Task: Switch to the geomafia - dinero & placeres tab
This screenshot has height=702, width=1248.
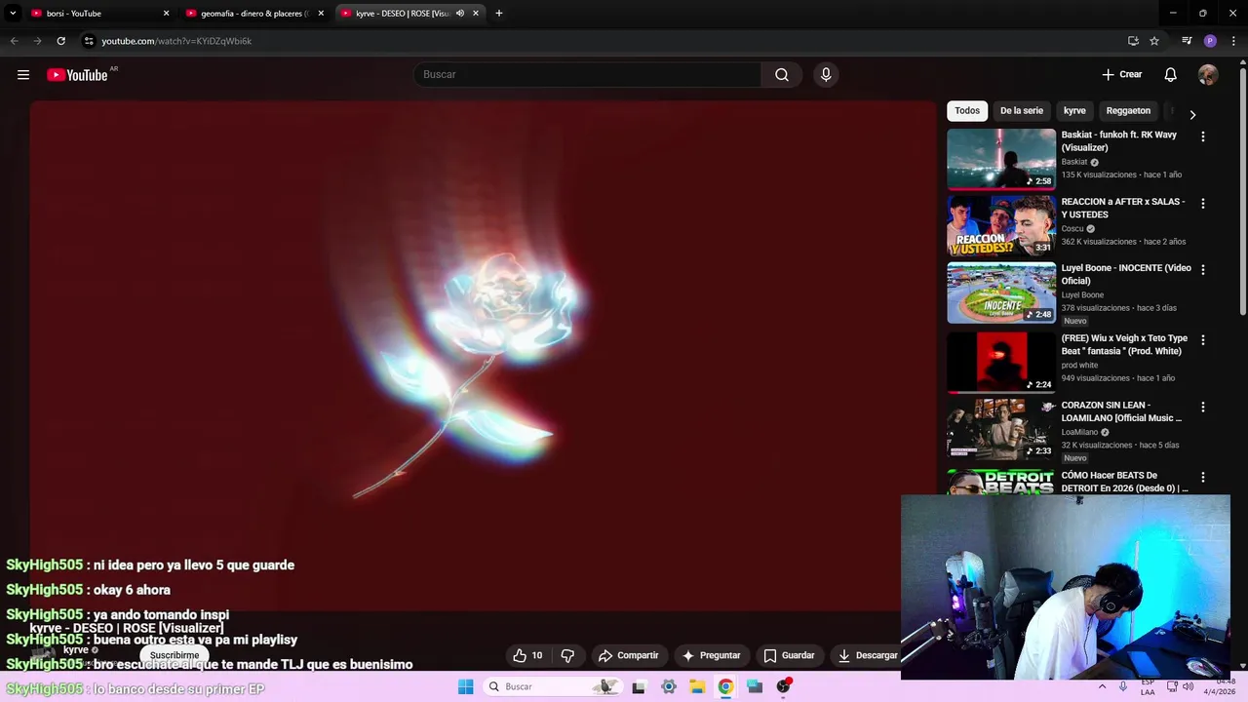Action: [x=253, y=14]
